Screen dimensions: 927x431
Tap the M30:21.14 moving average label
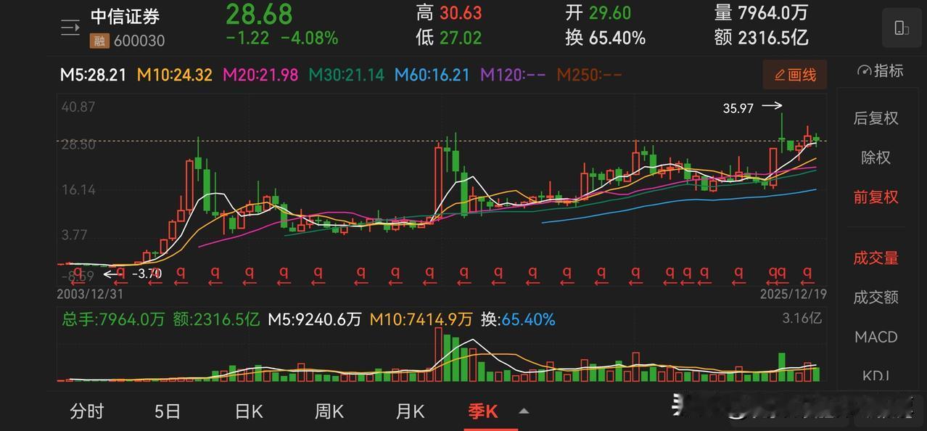point(347,75)
